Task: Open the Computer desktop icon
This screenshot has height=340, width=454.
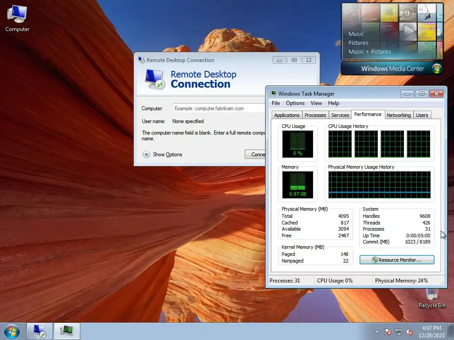Action: (x=17, y=19)
